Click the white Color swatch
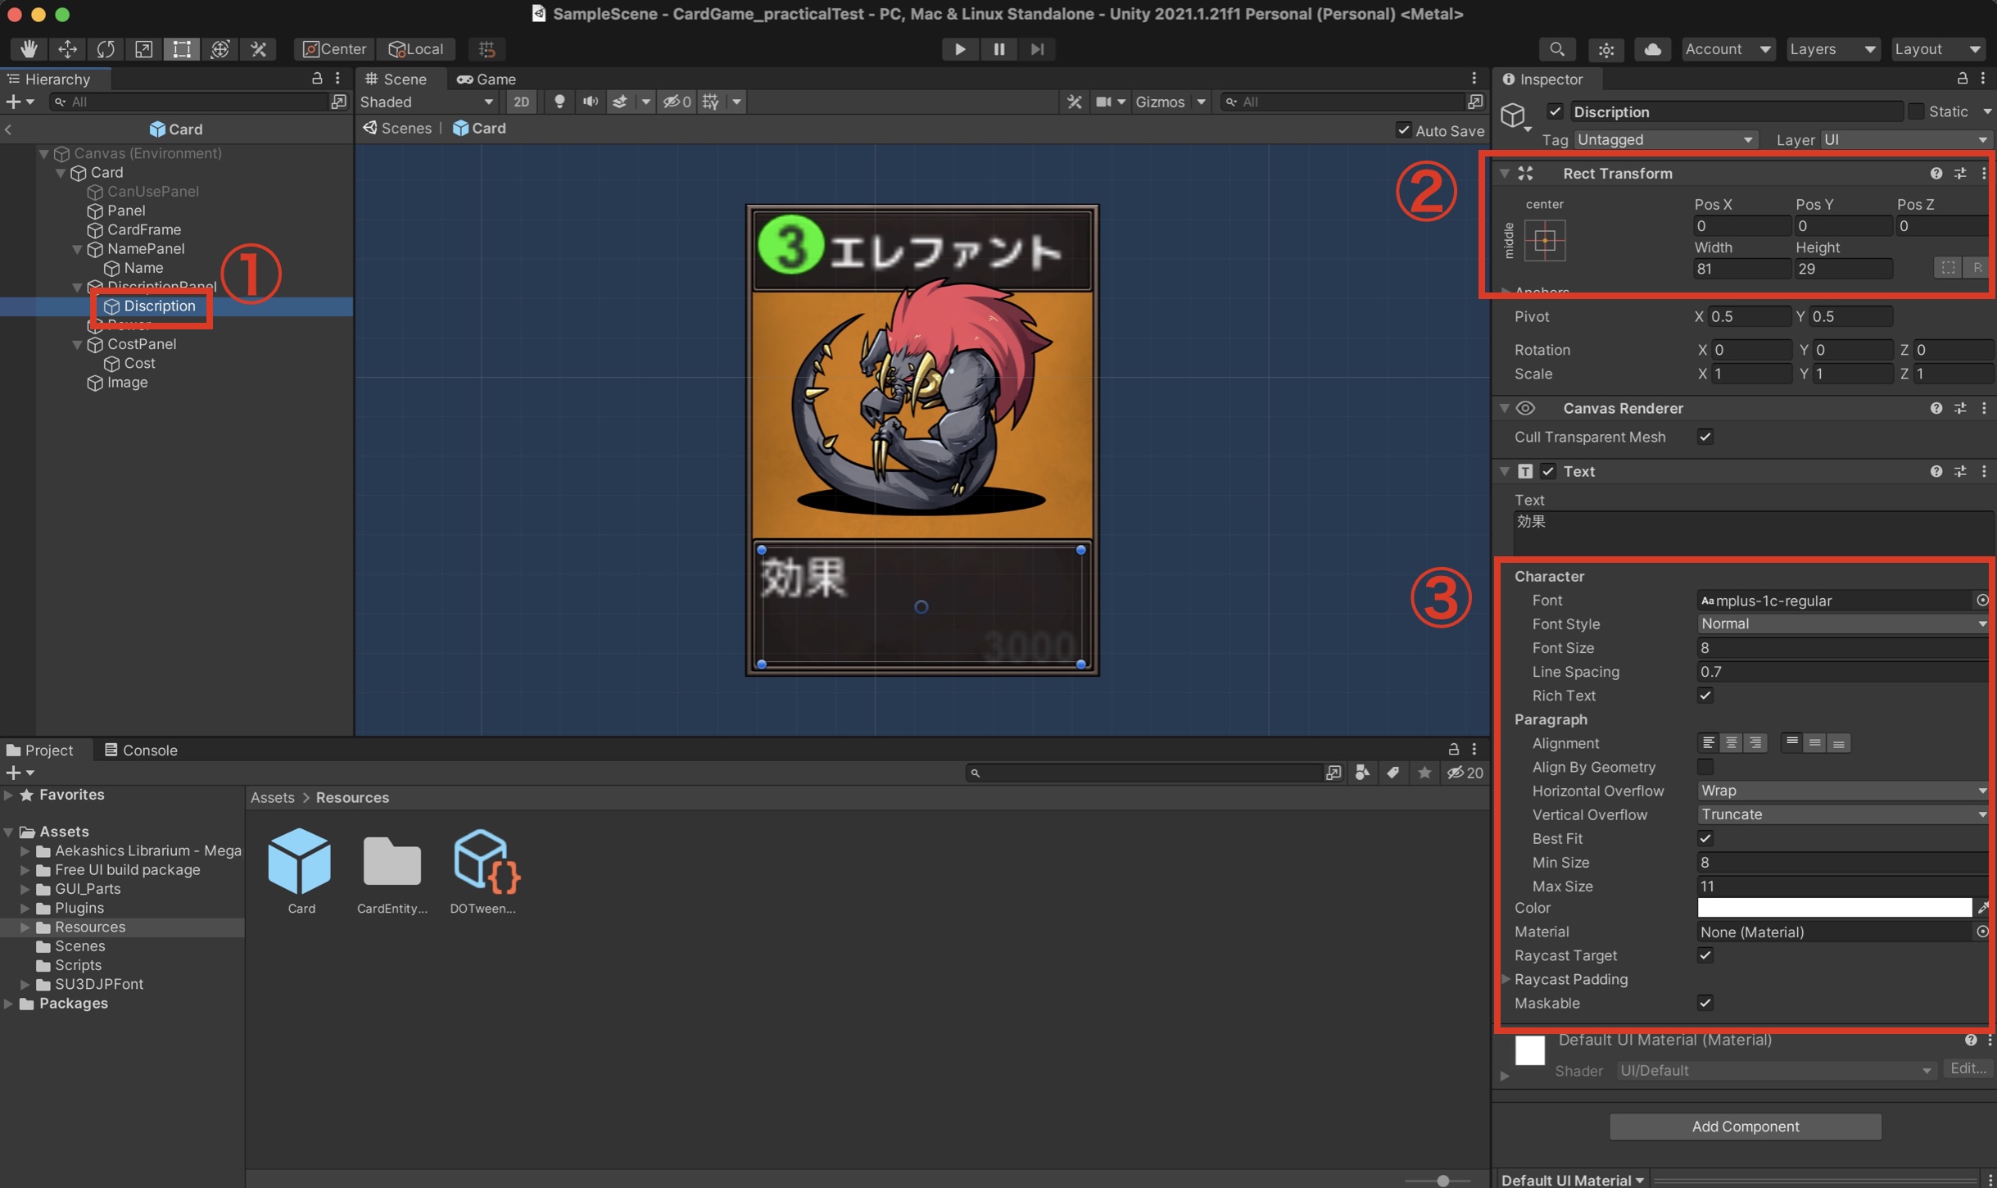The width and height of the screenshot is (1997, 1188). (x=1834, y=908)
